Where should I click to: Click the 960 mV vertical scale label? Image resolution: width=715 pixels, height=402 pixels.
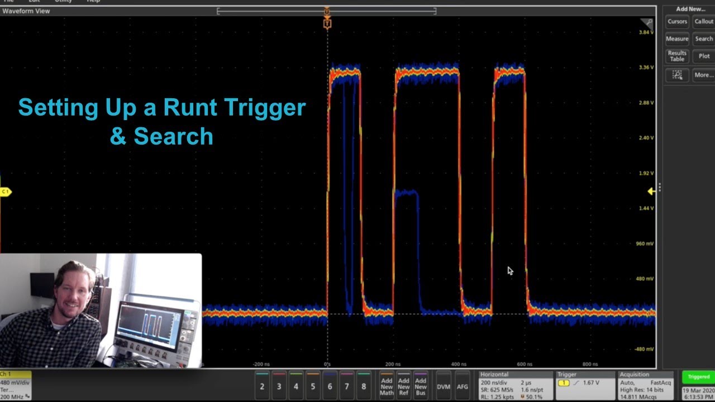pyautogui.click(x=646, y=243)
